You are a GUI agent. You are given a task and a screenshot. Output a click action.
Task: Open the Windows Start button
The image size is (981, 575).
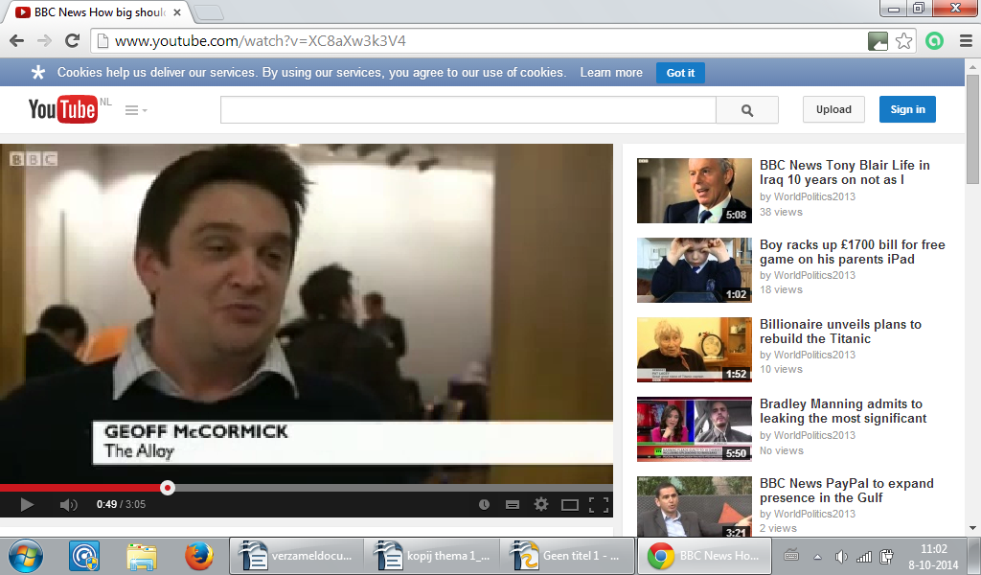(26, 556)
